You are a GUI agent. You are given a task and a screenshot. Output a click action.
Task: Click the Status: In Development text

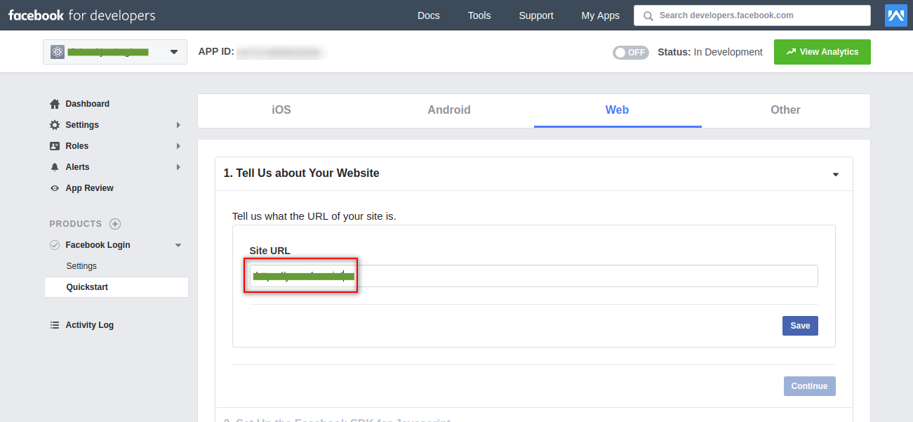pos(710,52)
